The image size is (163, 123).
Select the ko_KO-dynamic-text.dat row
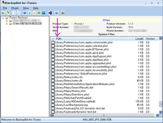coord(105,109)
